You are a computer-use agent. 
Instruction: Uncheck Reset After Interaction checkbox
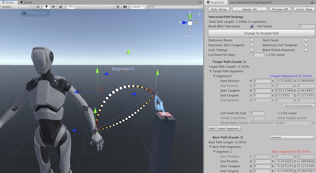pos(252,26)
